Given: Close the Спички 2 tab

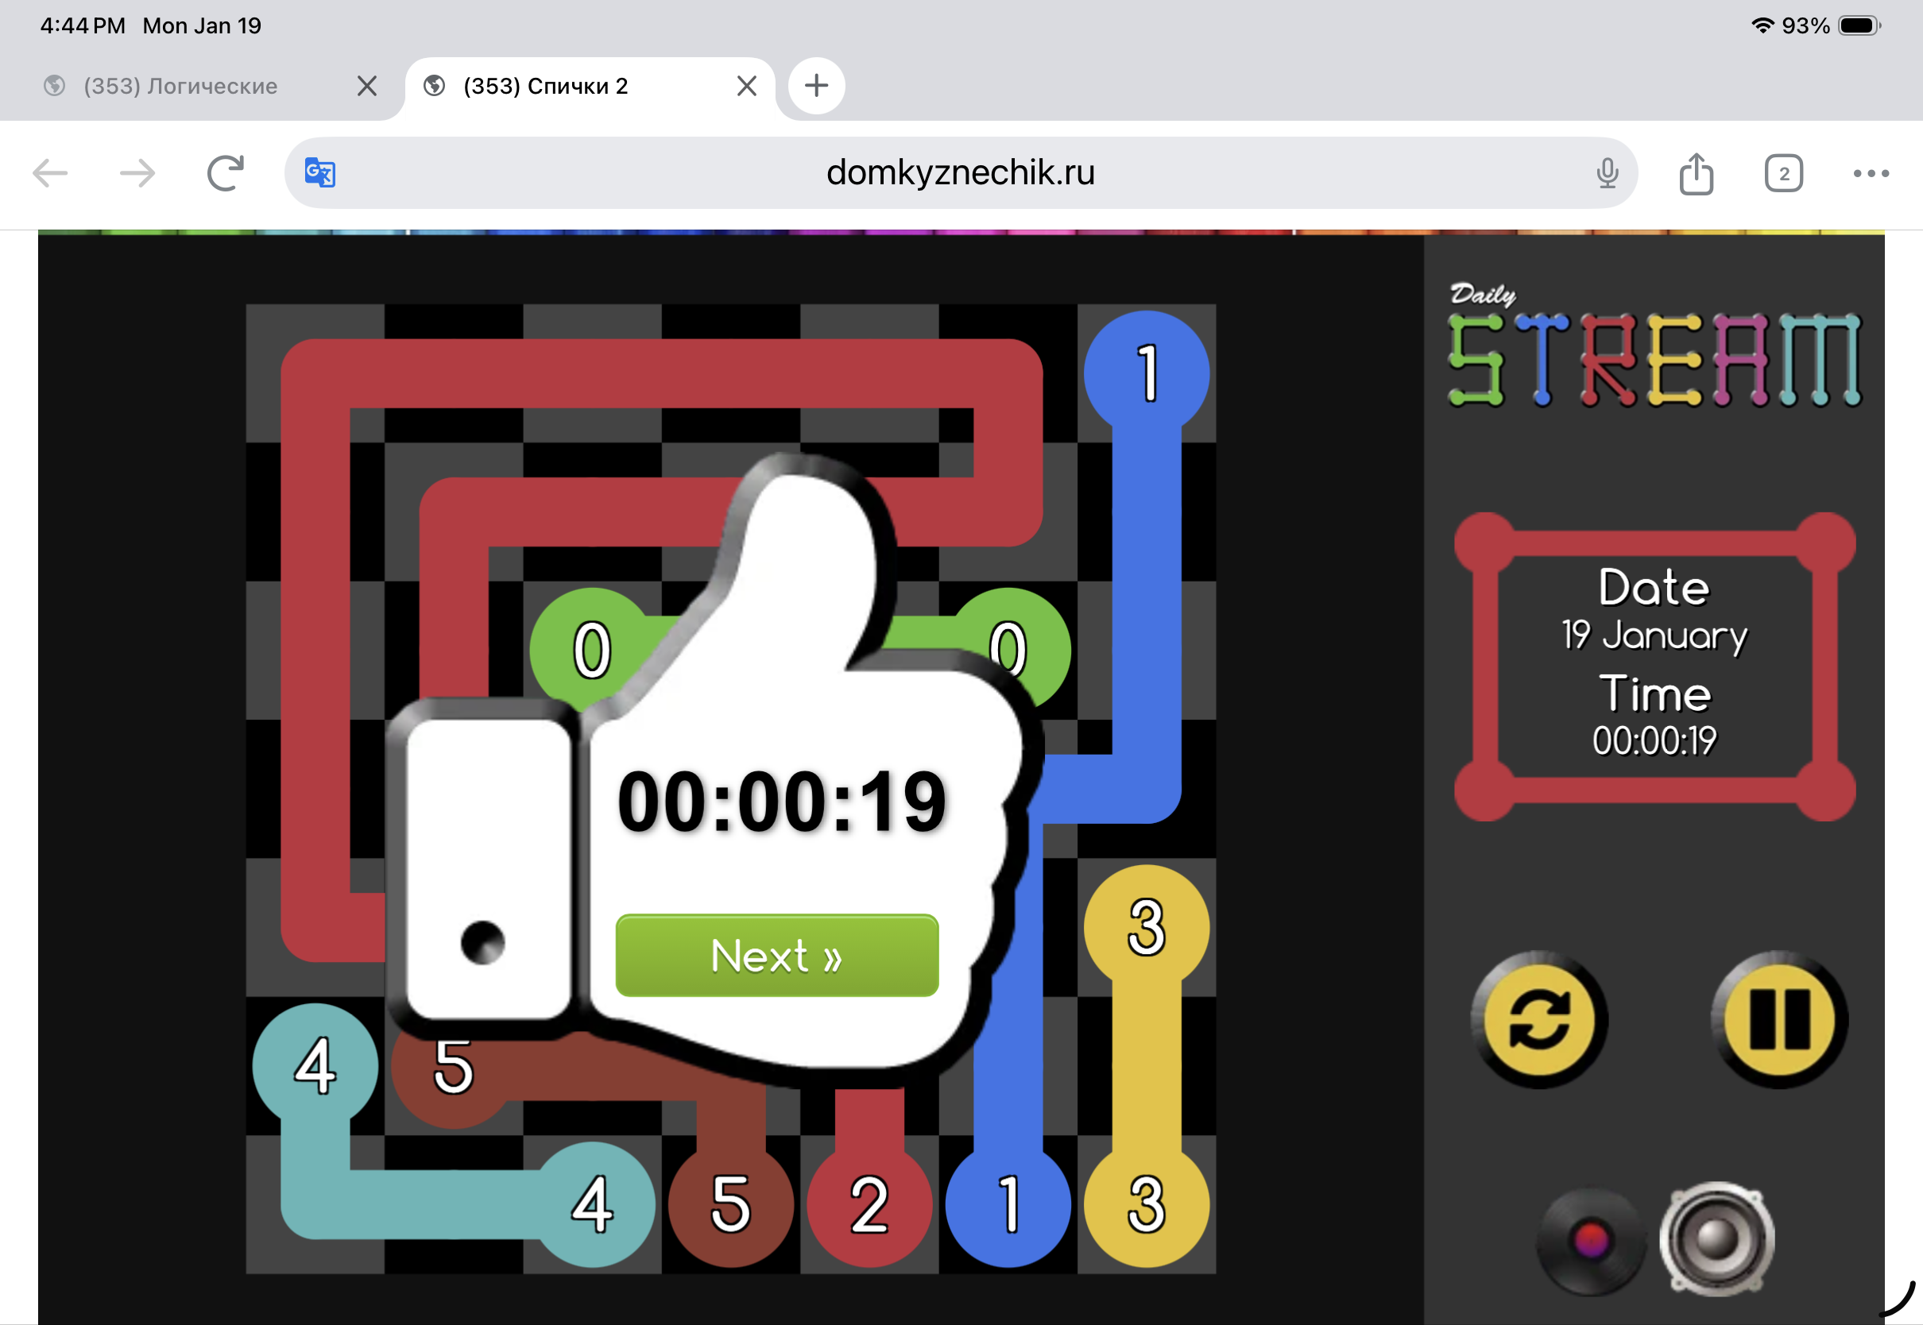Looking at the screenshot, I should 745,86.
